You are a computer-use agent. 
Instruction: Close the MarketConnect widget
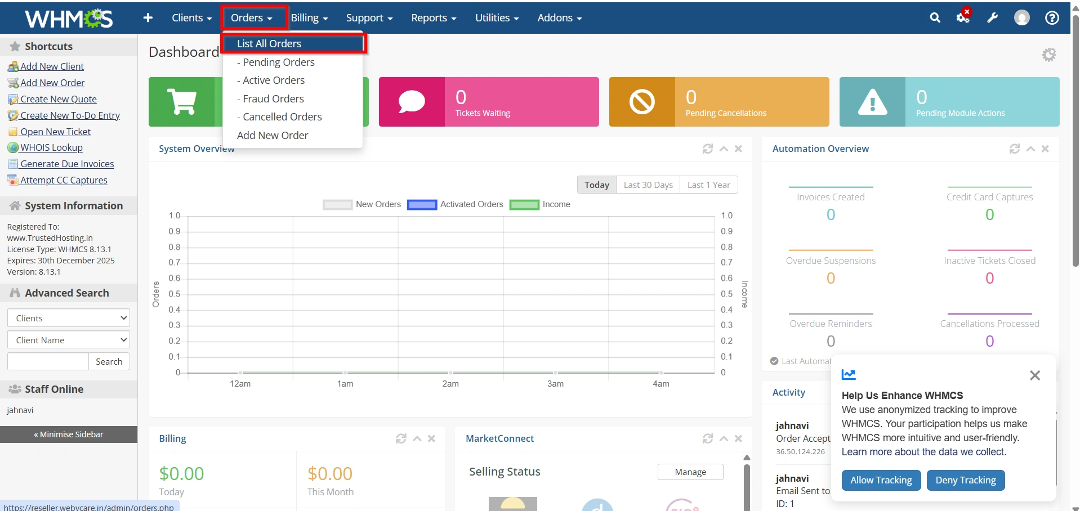pos(738,438)
